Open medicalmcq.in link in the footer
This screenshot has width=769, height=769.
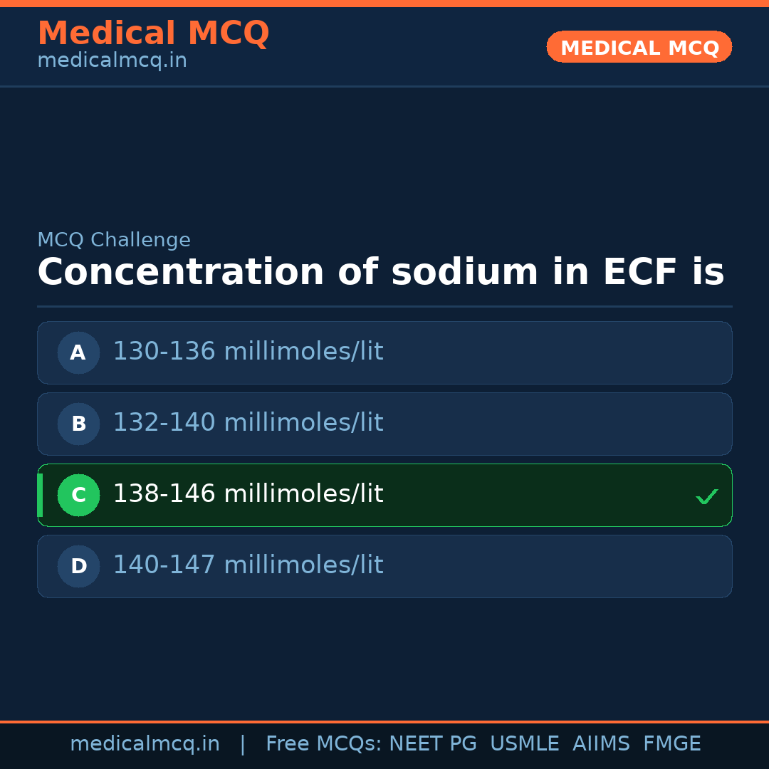tap(145, 744)
